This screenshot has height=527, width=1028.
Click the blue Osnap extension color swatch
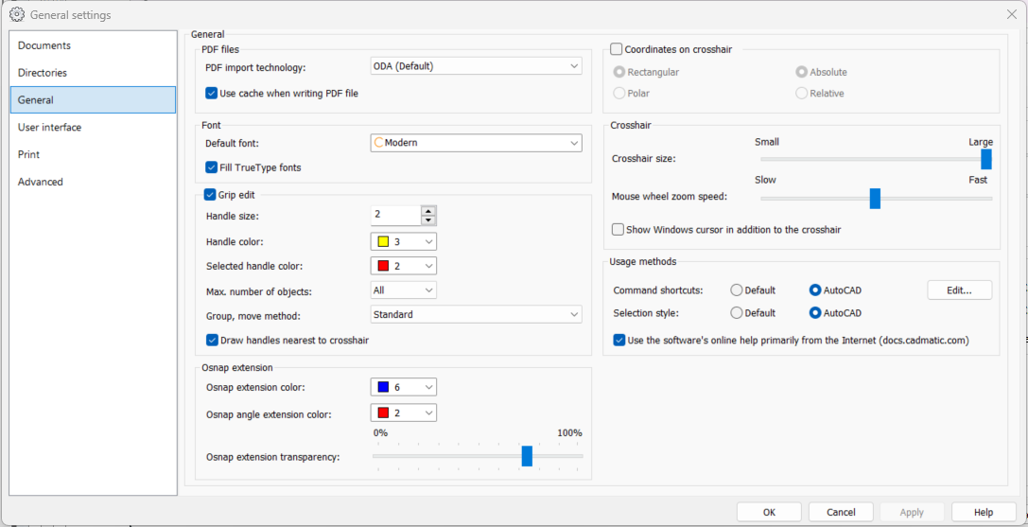(x=383, y=387)
